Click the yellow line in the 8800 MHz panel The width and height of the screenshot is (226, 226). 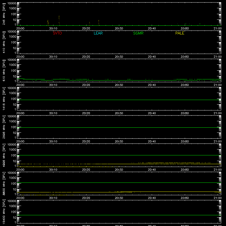point(119,192)
